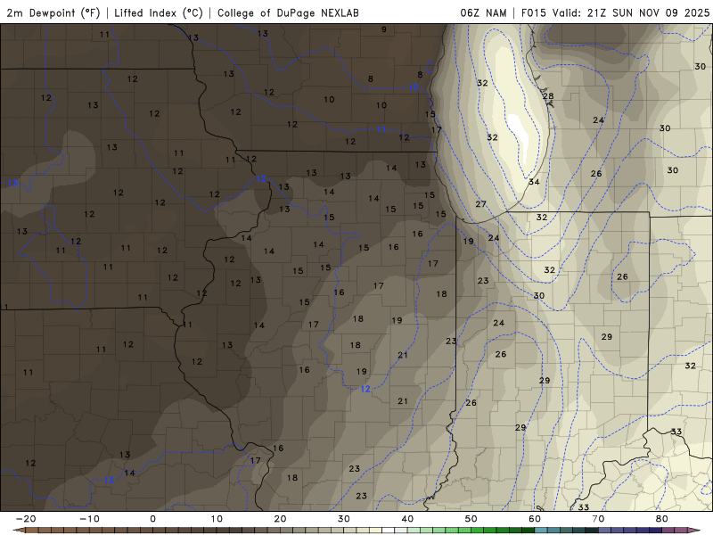This screenshot has width=713, height=535.
Task: Click the "Lifted Index (°C)" title text
Action: tap(159, 12)
